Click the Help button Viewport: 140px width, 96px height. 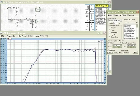(135, 52)
